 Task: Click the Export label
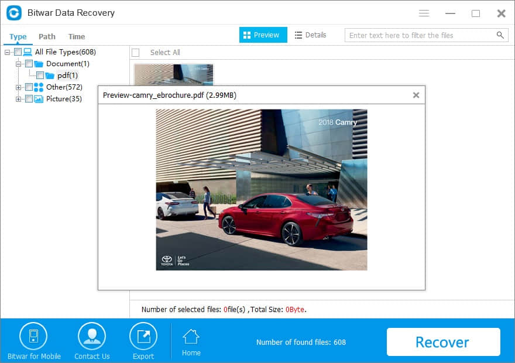pyautogui.click(x=143, y=356)
